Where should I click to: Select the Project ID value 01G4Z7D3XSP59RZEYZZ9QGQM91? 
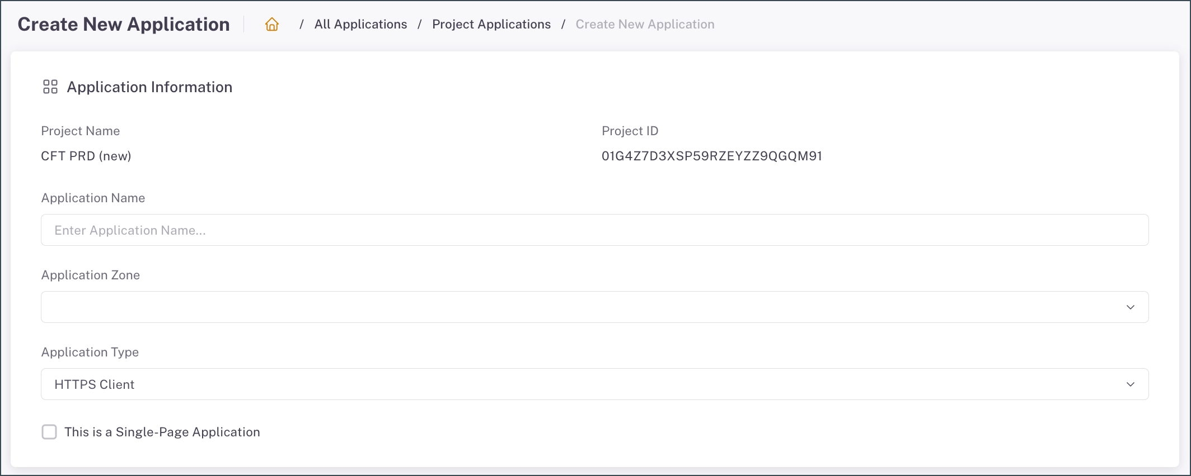click(712, 156)
